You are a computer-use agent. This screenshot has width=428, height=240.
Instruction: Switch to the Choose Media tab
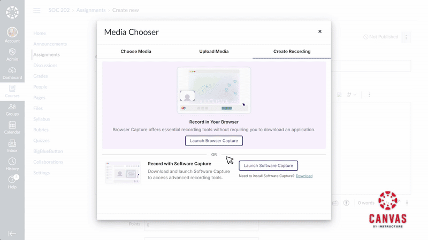[136, 51]
